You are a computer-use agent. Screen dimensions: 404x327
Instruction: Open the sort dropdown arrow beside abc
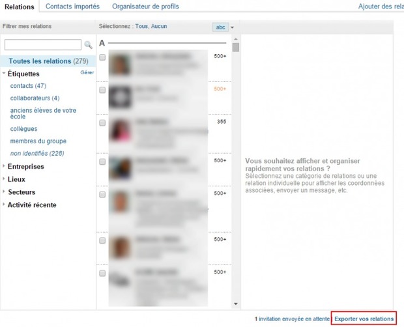coord(232,27)
